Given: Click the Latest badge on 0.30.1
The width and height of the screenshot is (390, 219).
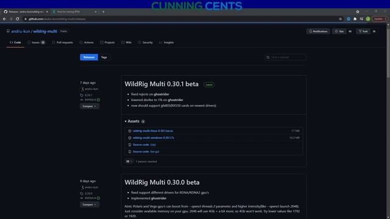Looking at the screenshot, I should point(209,85).
